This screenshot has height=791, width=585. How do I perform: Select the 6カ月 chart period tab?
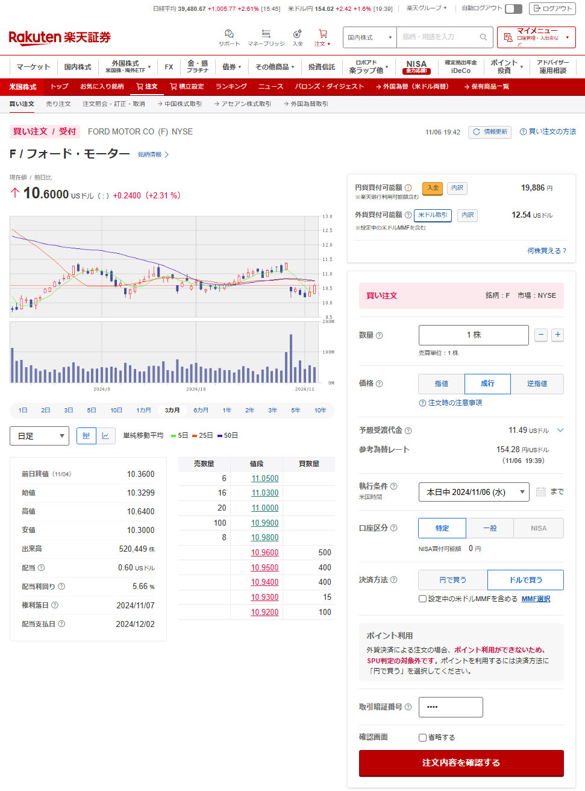coord(201,411)
